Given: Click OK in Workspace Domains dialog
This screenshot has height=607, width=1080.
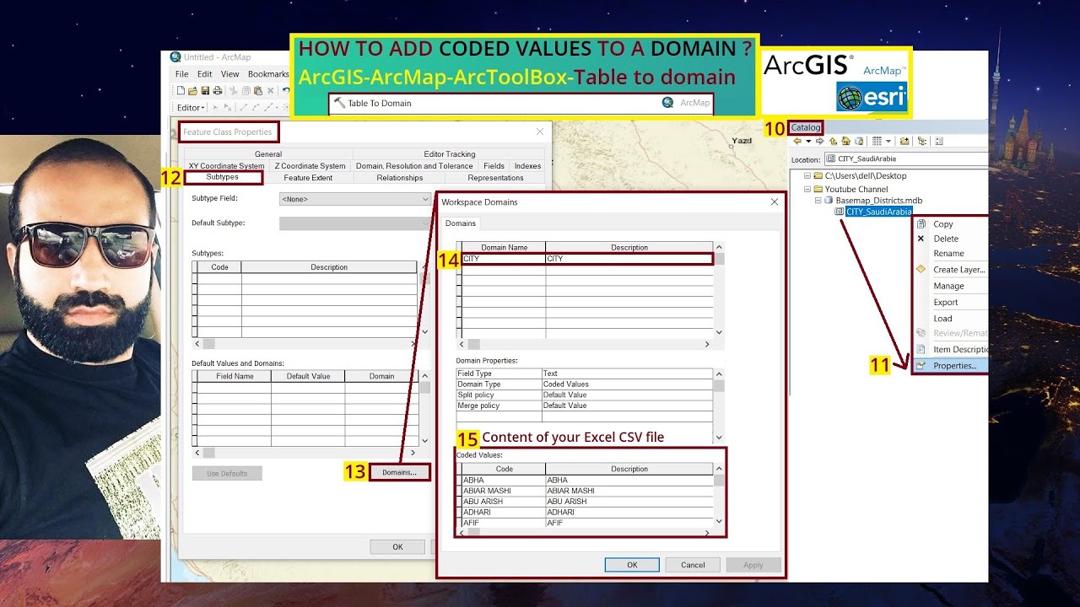Looking at the screenshot, I should coord(632,565).
